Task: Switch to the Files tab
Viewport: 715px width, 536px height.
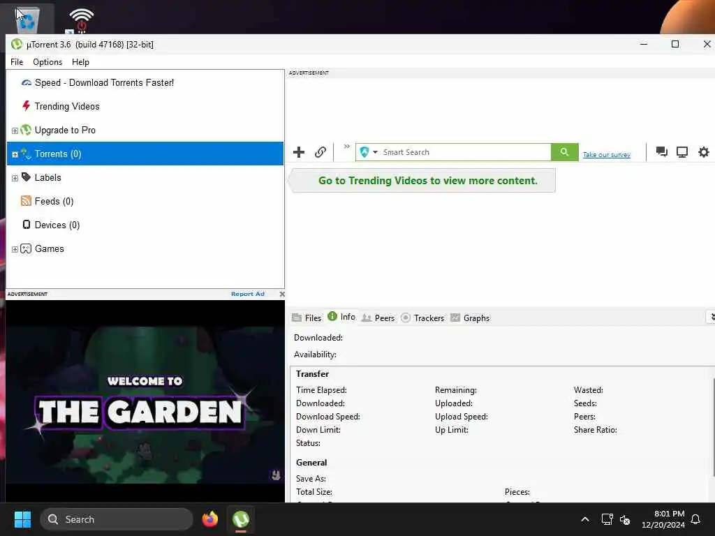Action: pos(307,318)
